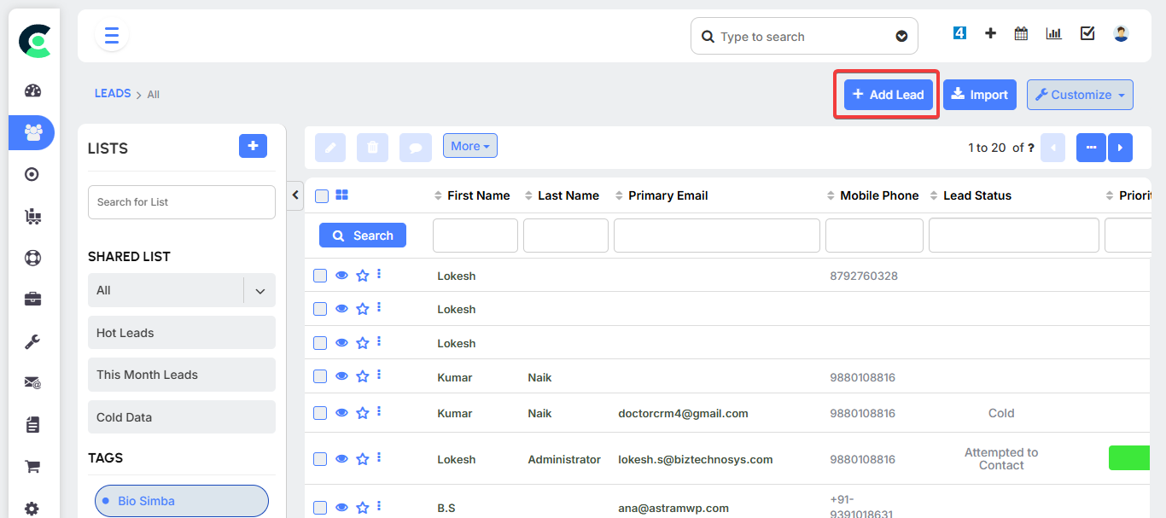The height and width of the screenshot is (518, 1166).
Task: Open the dashboard gauge icon in sidebar
Action: pos(32,91)
